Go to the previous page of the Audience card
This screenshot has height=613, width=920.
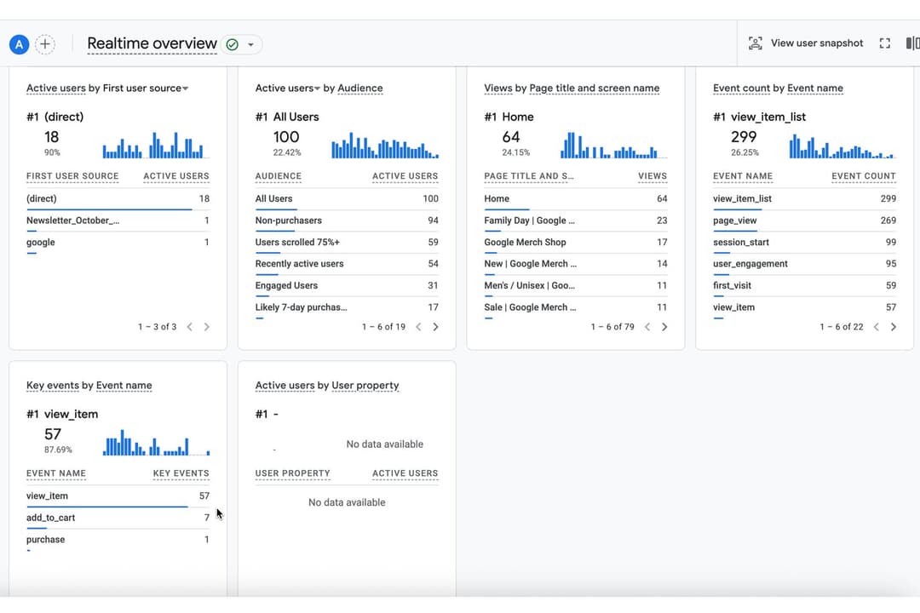click(418, 327)
